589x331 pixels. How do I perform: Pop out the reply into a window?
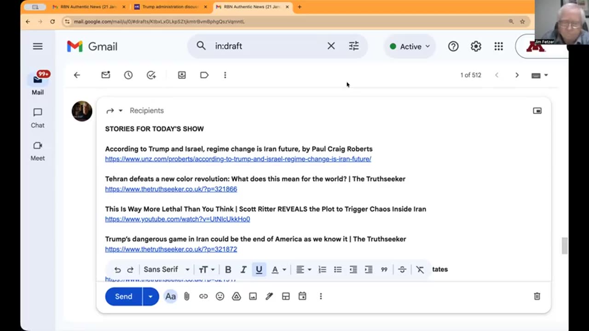[x=537, y=111]
